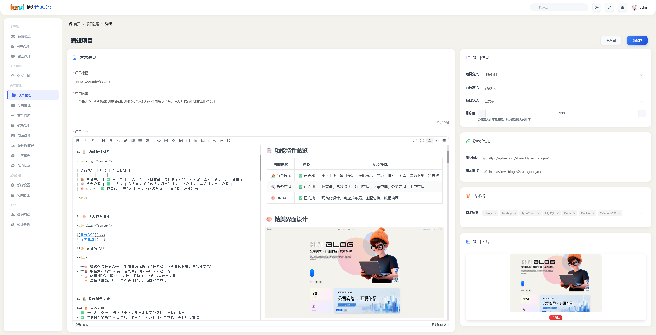Click the 返回 button

[611, 40]
